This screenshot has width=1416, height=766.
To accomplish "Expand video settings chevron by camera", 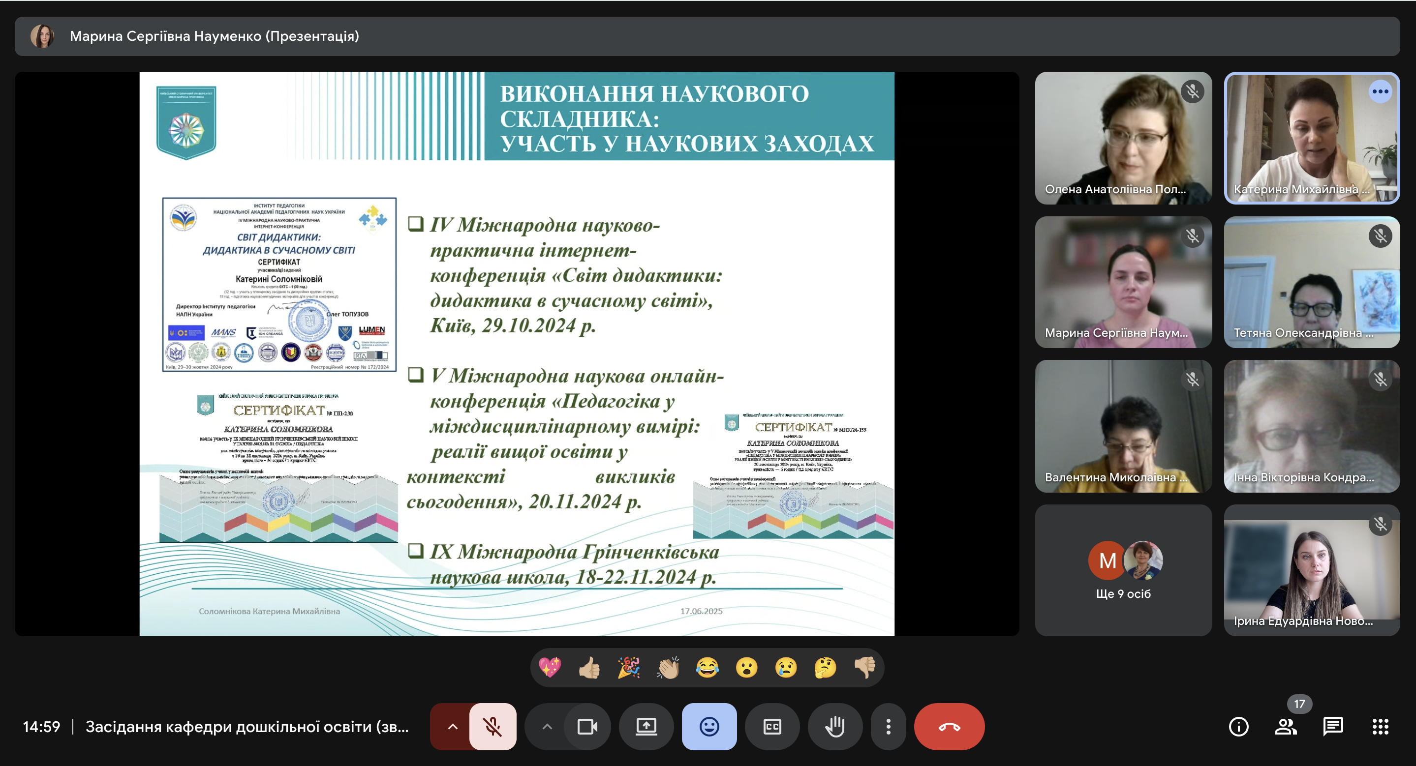I will 547,727.
